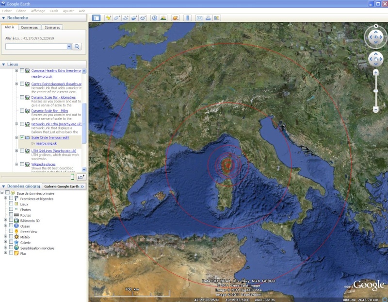This screenshot has width=388, height=302.
Task: Select the Add Image Overlay tool
Action: 134,18
